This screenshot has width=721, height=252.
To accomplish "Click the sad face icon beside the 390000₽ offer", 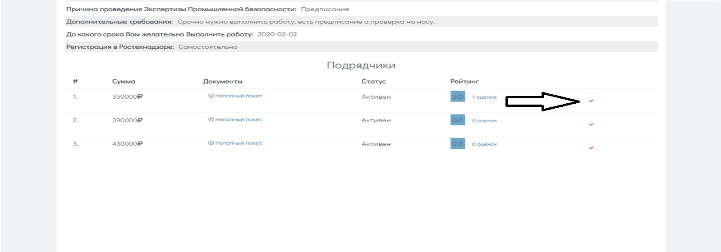I will pos(211,119).
